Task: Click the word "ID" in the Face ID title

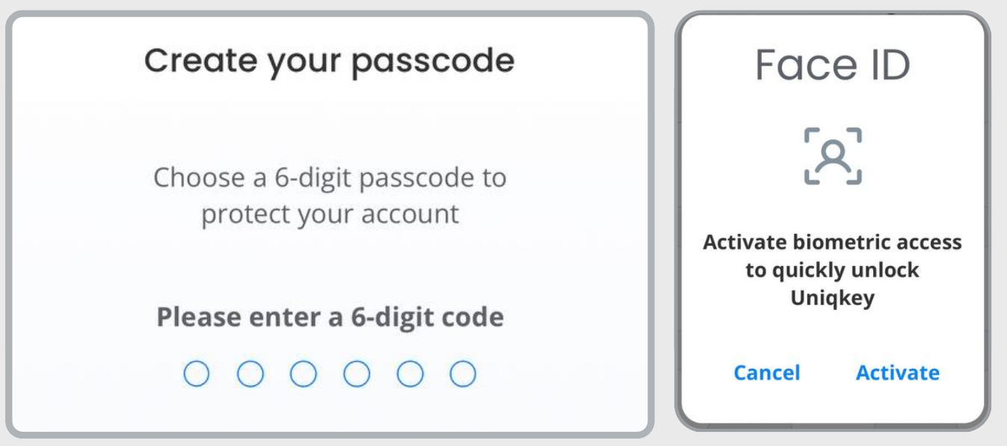Action: (x=886, y=66)
